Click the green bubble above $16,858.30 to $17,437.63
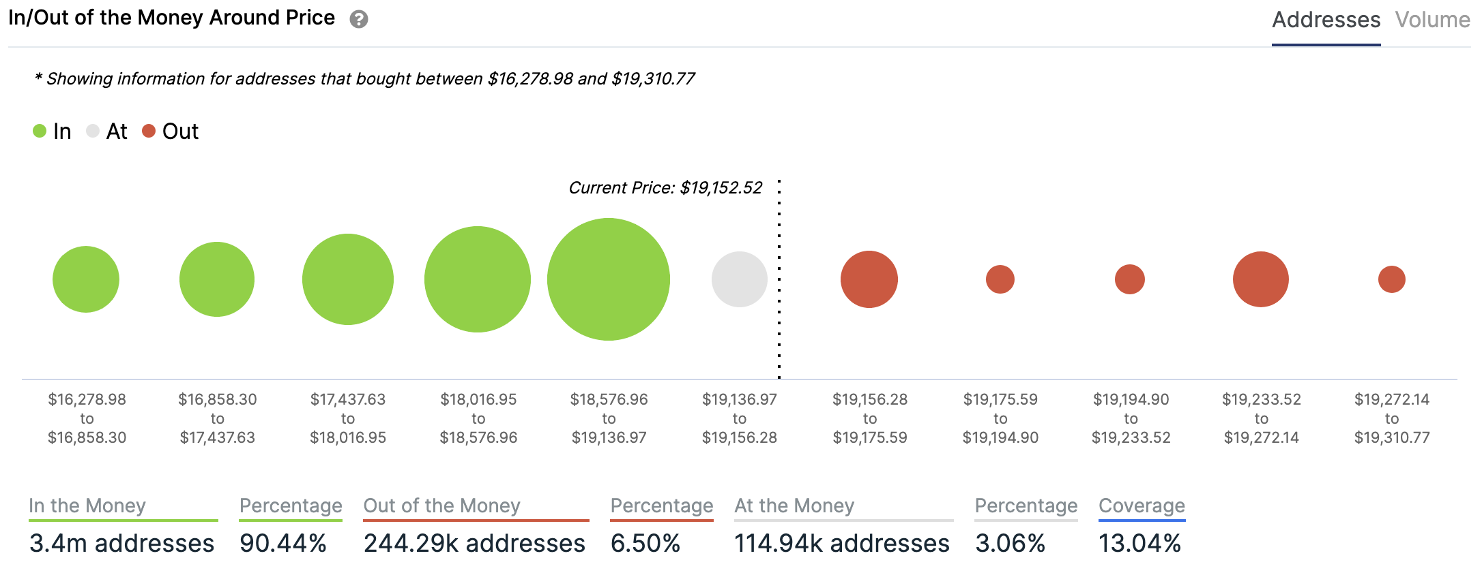The image size is (1482, 575). click(x=217, y=279)
